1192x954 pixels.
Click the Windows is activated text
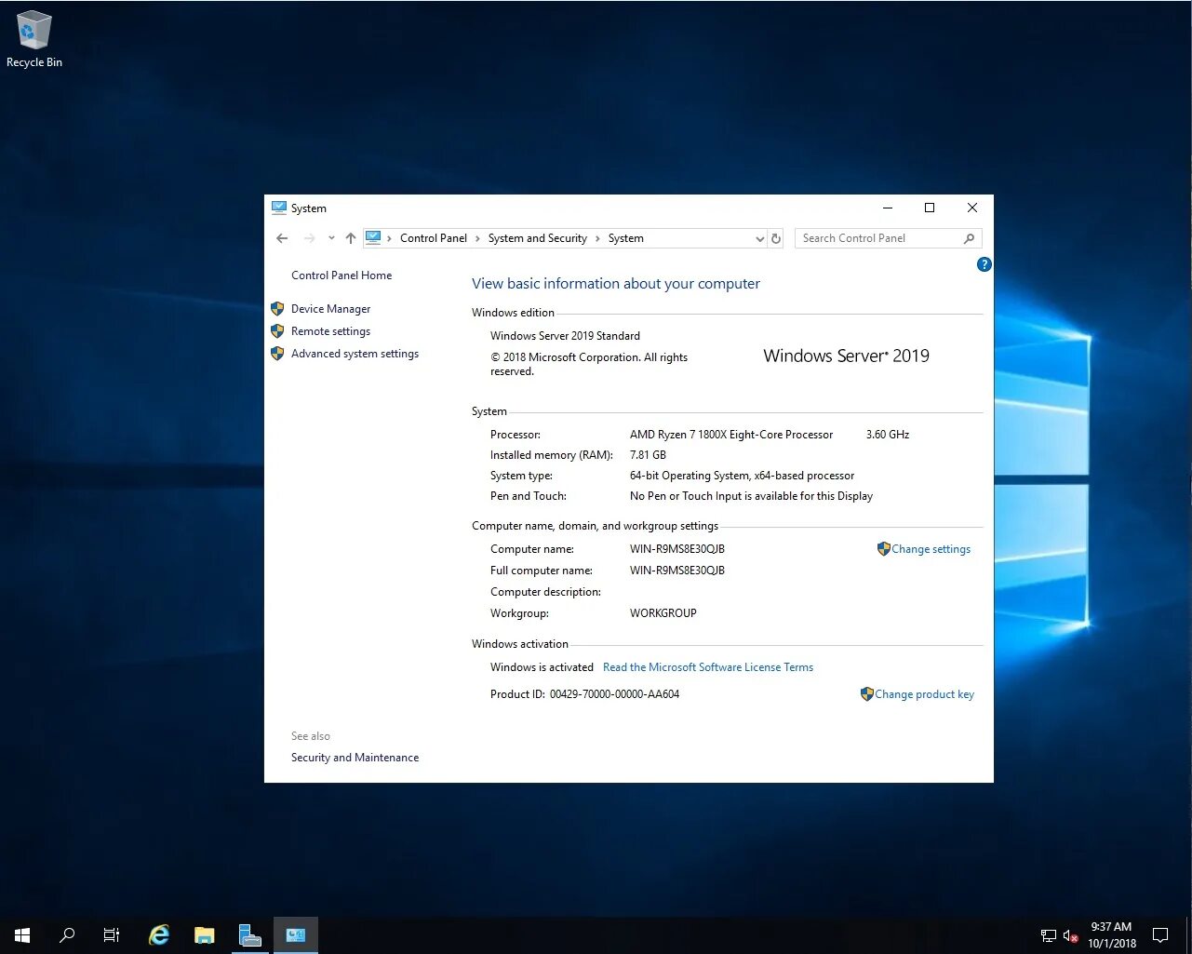click(542, 667)
